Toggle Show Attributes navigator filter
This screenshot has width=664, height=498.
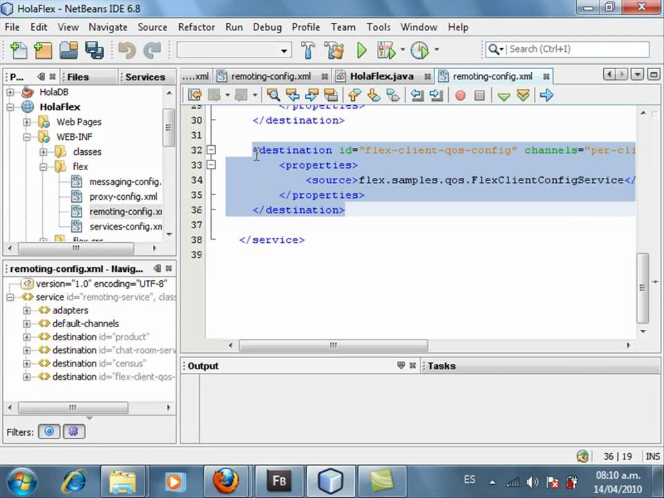(x=49, y=432)
